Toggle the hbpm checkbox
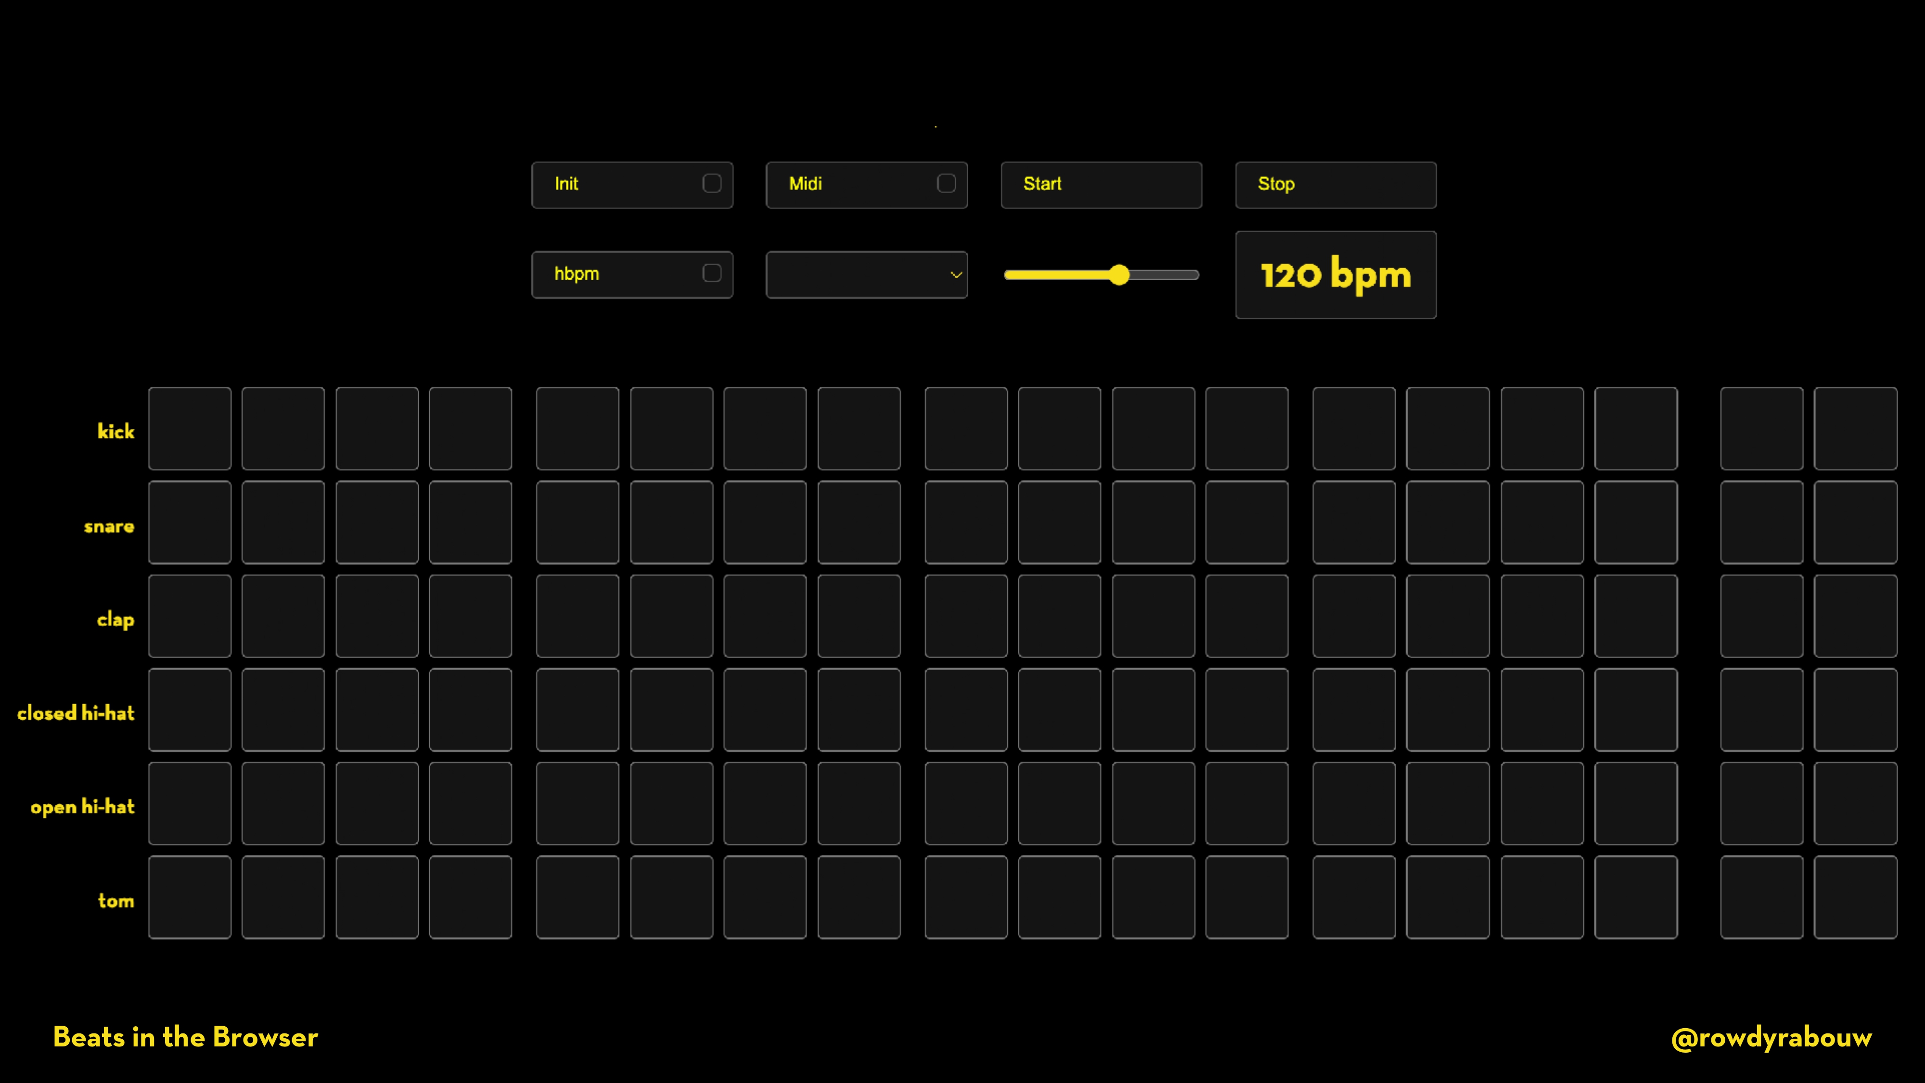This screenshot has height=1083, width=1925. tap(711, 273)
